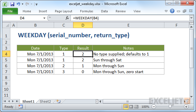Click the Select All corner triangle

[6, 25]
